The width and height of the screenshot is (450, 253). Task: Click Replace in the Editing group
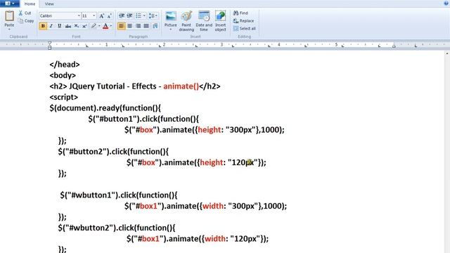[x=244, y=20]
